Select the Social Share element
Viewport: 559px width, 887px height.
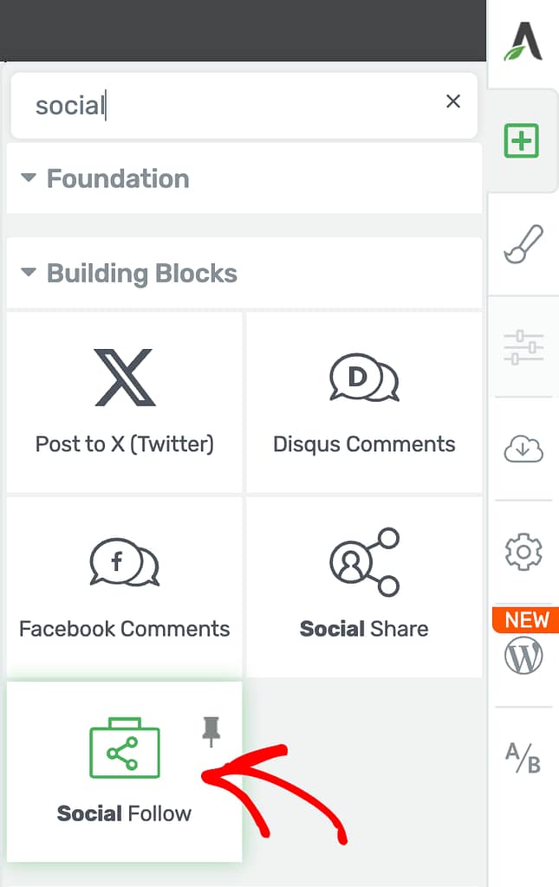coord(364,587)
